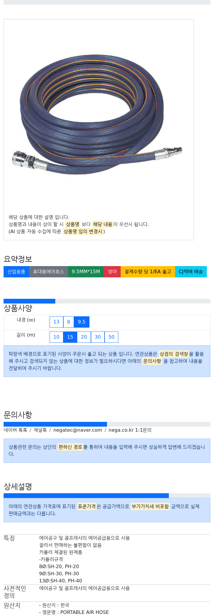Select inner diameter option 13
214x616 pixels.
point(56,322)
